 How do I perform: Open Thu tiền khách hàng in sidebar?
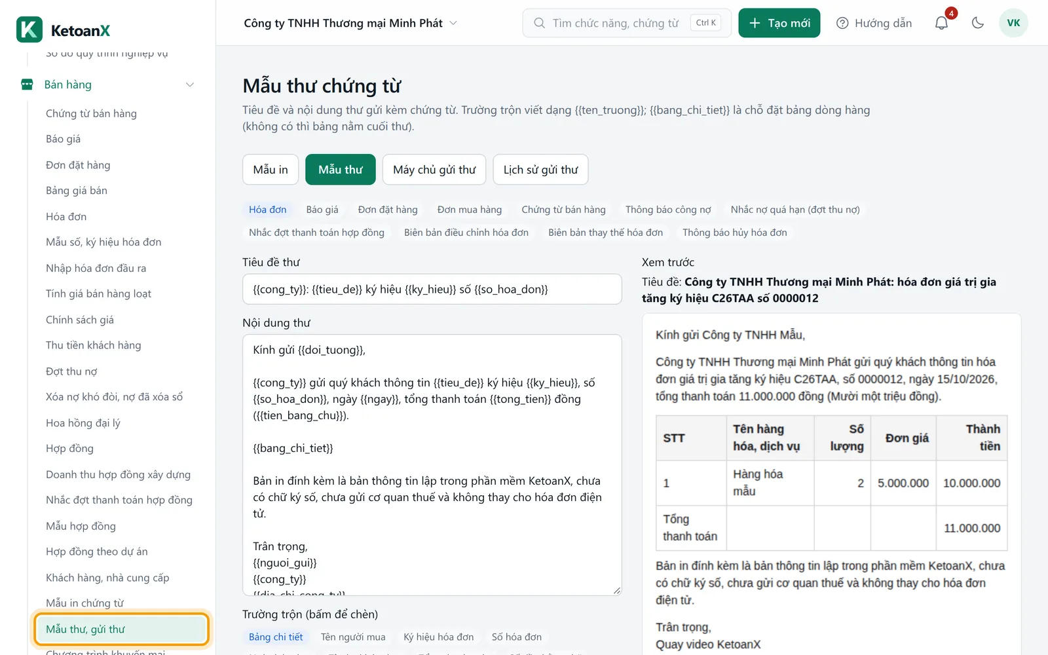(93, 345)
